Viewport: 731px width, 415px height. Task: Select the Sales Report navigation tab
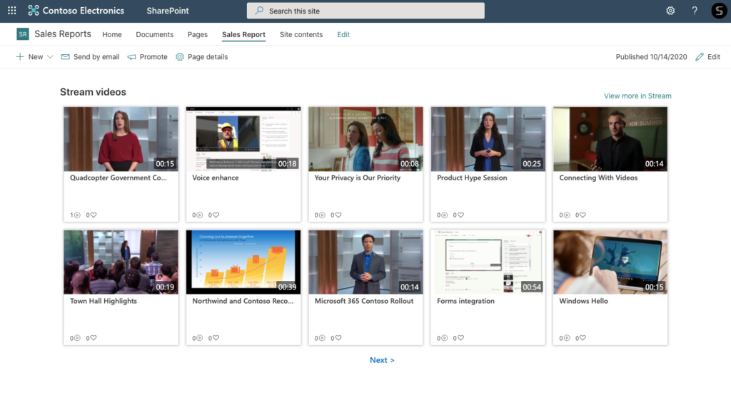click(x=244, y=34)
